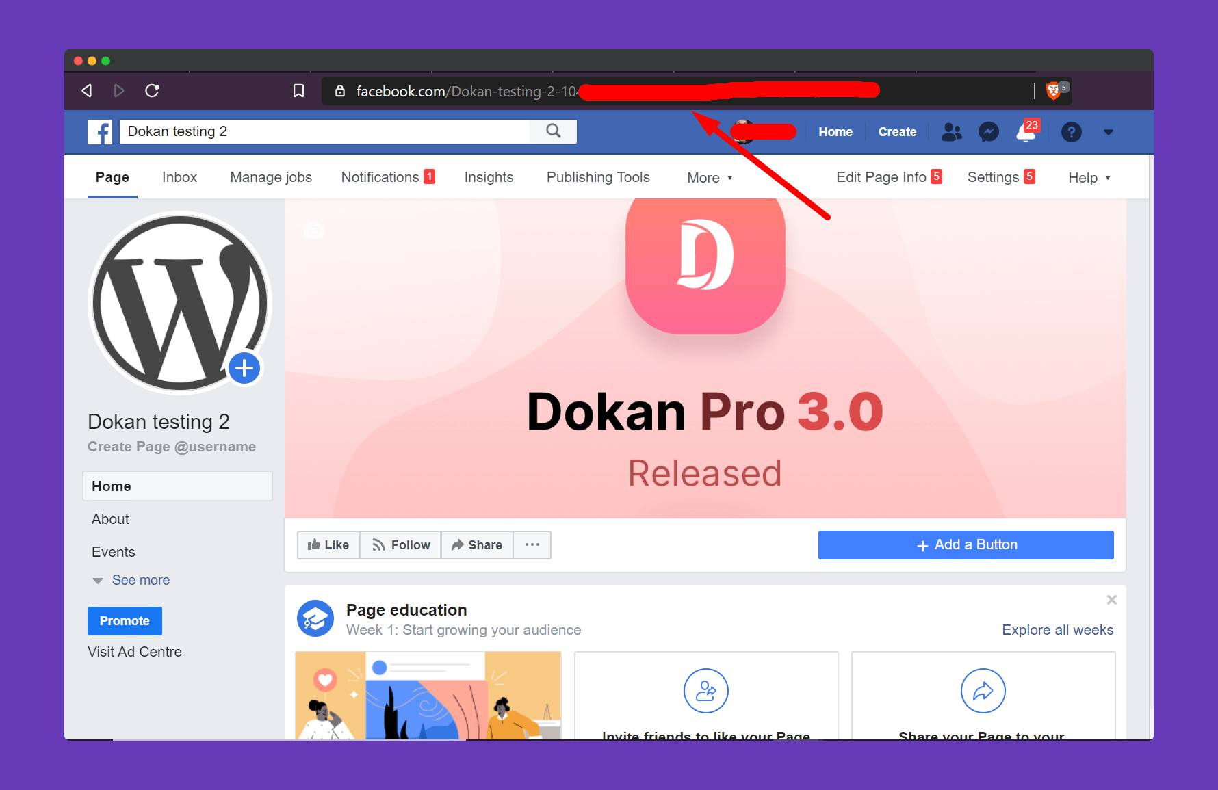Image resolution: width=1218 pixels, height=790 pixels.
Task: Open the Page education megaphone icon
Action: pyautogui.click(x=315, y=618)
